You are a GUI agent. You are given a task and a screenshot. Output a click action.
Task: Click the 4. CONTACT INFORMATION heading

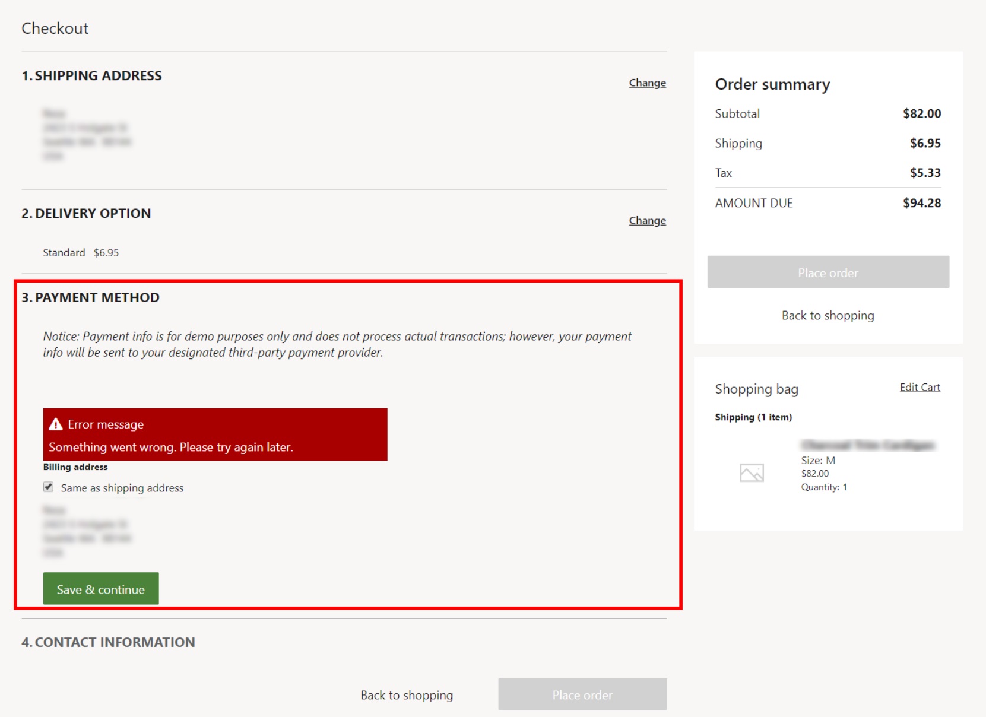click(108, 642)
